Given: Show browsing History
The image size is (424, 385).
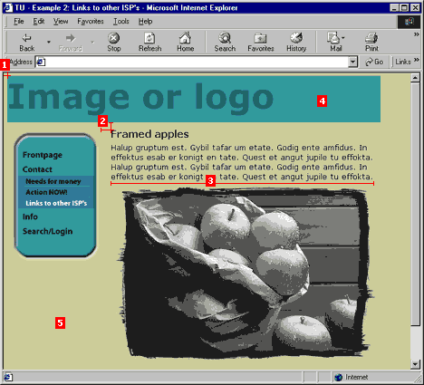Looking at the screenshot, I should (296, 43).
